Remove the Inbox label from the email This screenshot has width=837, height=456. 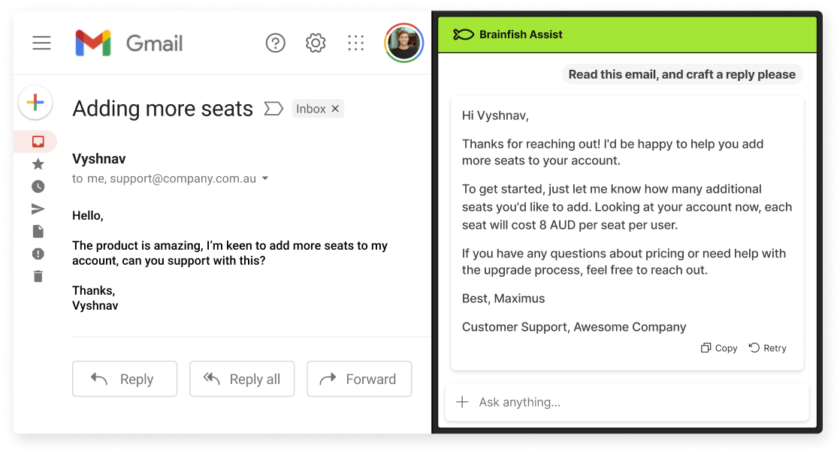pos(334,108)
